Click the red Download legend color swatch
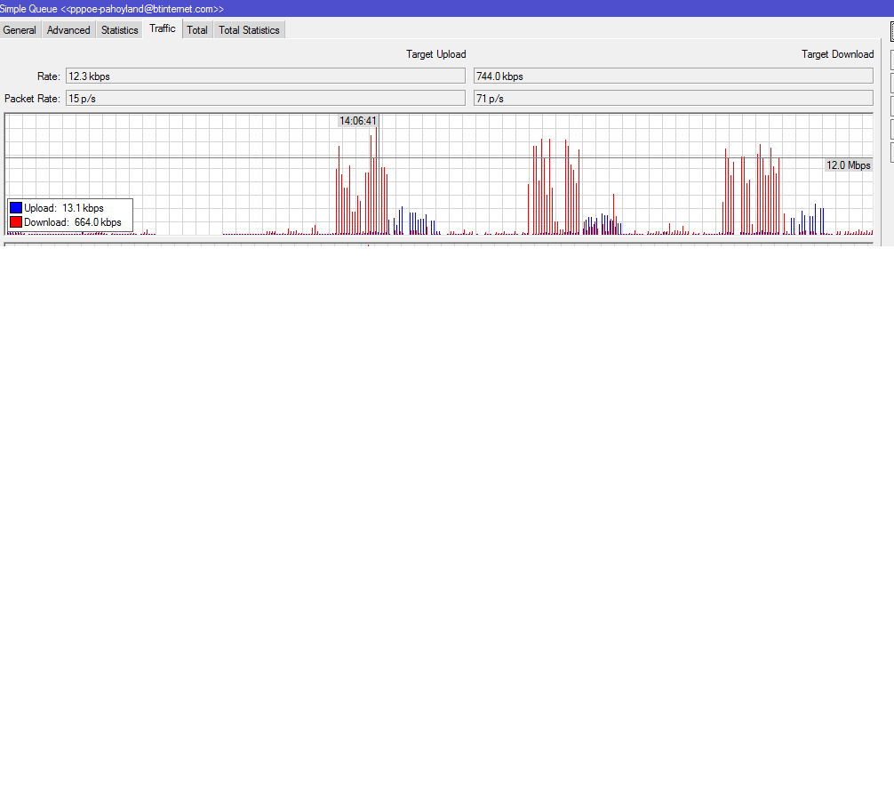This screenshot has width=894, height=811. [16, 222]
